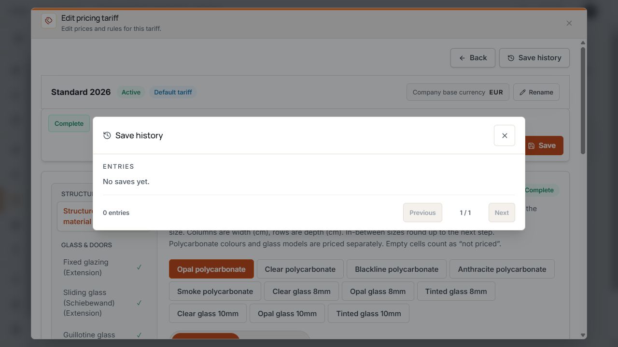618x347 pixels.
Task: Click the left arrow icon on Back
Action: (462, 58)
